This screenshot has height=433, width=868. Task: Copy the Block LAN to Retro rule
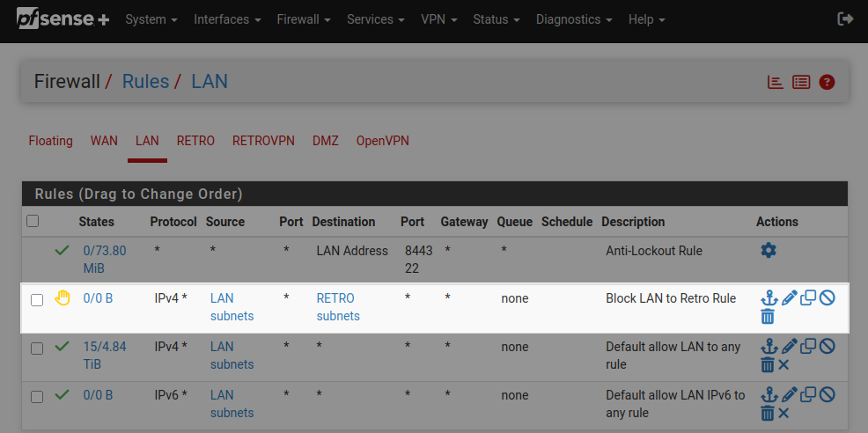(x=808, y=297)
